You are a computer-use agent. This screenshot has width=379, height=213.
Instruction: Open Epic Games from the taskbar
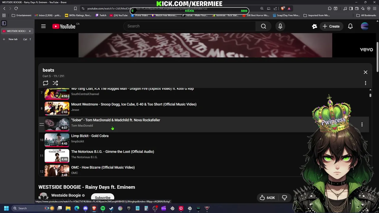click(x=129, y=208)
